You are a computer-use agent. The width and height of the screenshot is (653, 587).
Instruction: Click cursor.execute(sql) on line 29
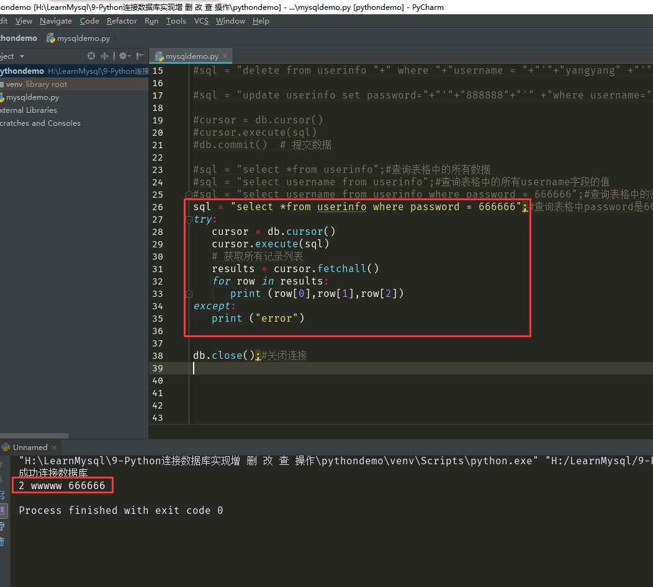coord(270,244)
